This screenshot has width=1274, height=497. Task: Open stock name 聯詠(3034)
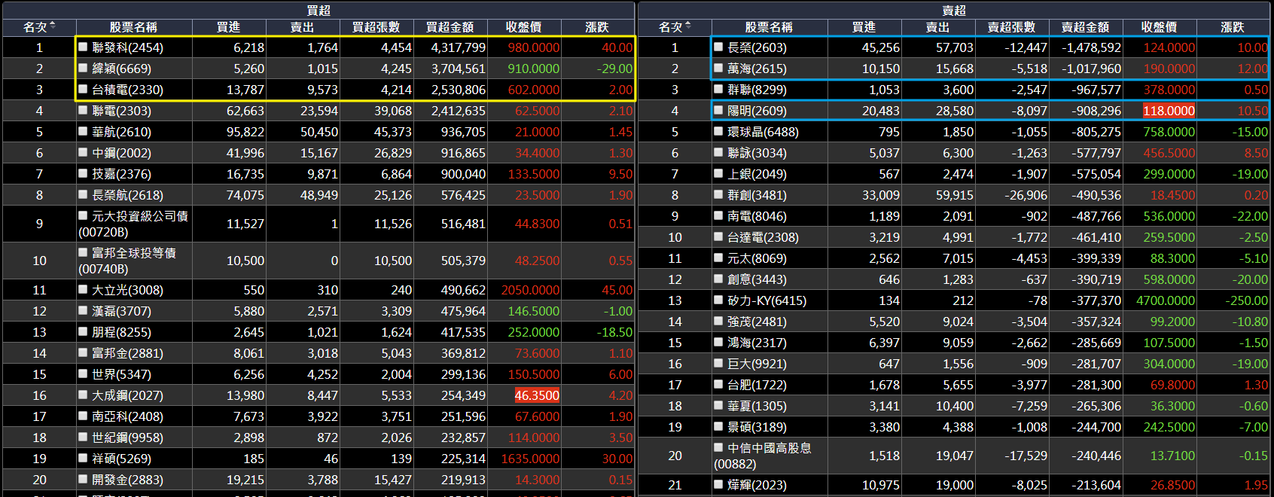tap(757, 153)
